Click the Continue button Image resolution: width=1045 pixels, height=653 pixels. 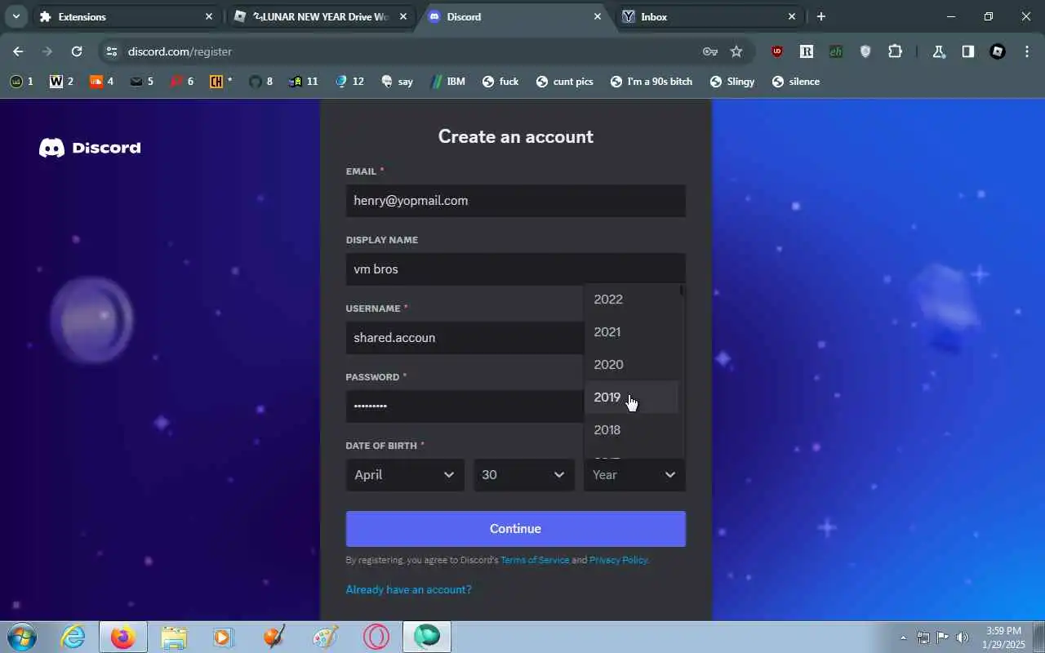pyautogui.click(x=515, y=529)
